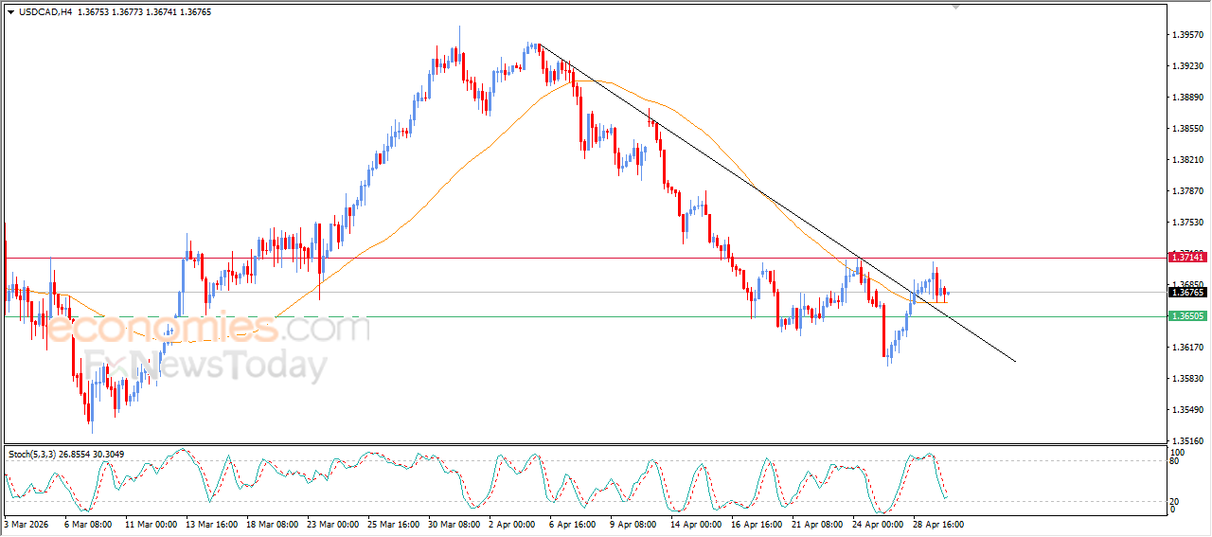Open the economies.com watermark
This screenshot has width=1212, height=537.
point(208,329)
